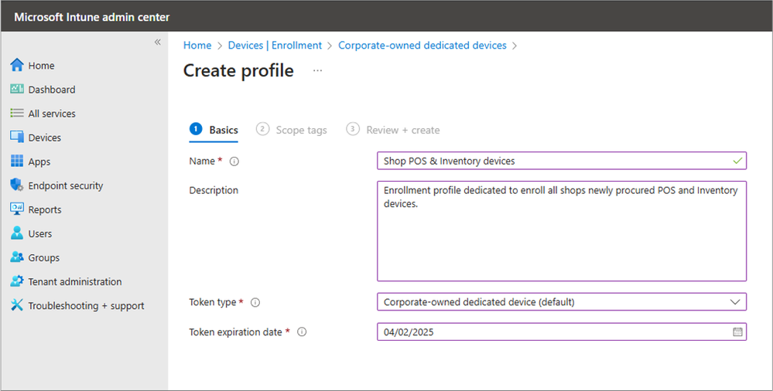Click the Home breadcrumb link
This screenshot has width=773, height=391.
click(x=197, y=46)
